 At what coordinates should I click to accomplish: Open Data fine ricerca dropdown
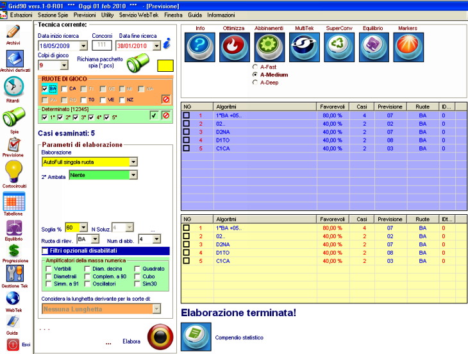[x=156, y=46]
